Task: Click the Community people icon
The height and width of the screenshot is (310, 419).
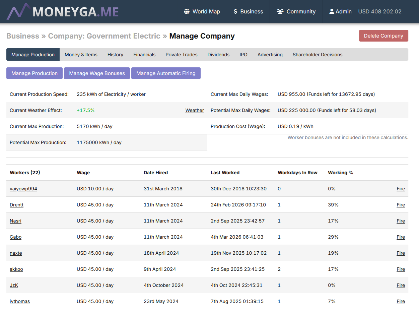Action: coord(280,11)
